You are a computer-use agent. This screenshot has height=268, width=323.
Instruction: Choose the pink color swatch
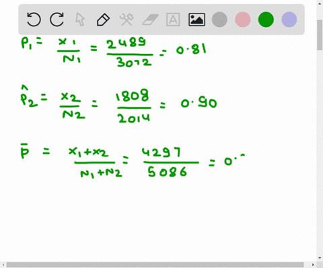(243, 20)
